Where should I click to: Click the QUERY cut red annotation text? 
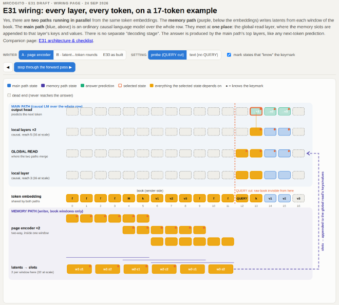(265, 190)
